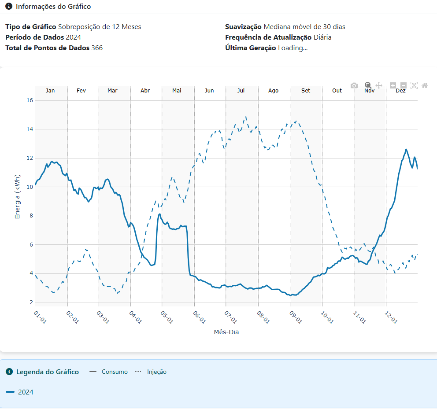Select the Jul month label on the chart
The width and height of the screenshot is (437, 409).
click(x=241, y=90)
